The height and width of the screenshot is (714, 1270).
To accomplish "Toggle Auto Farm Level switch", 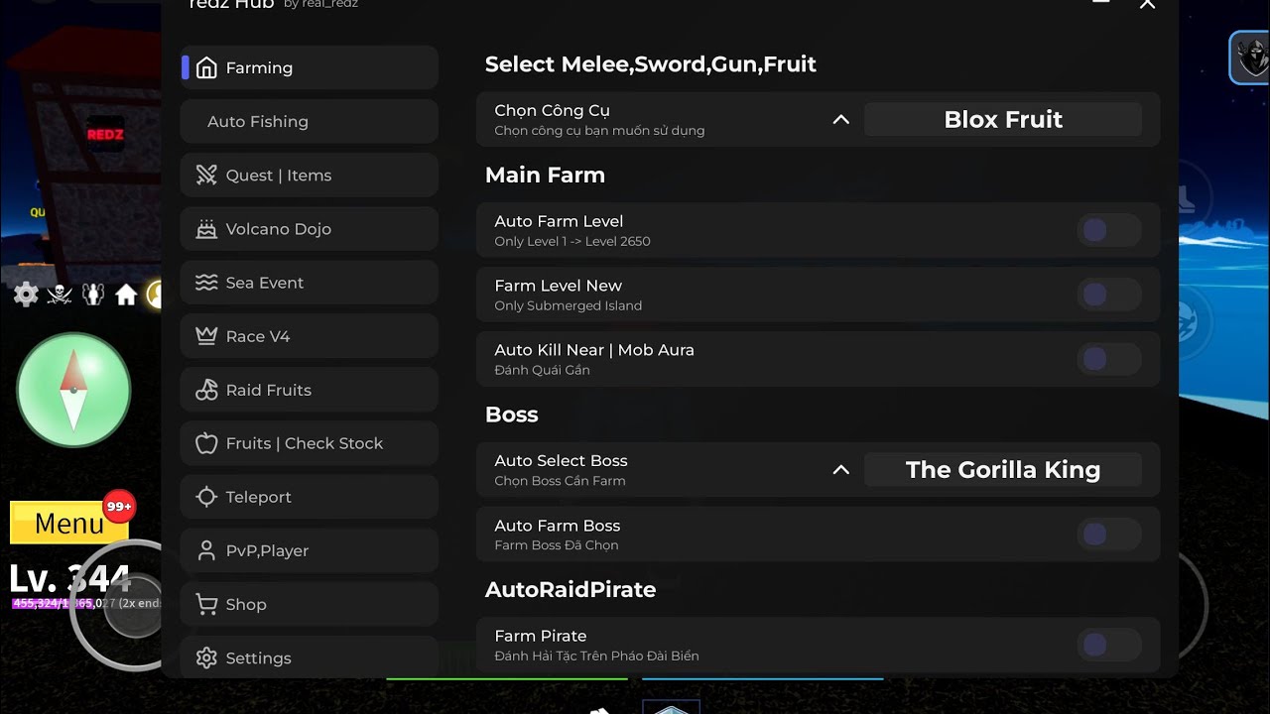I will [1109, 231].
